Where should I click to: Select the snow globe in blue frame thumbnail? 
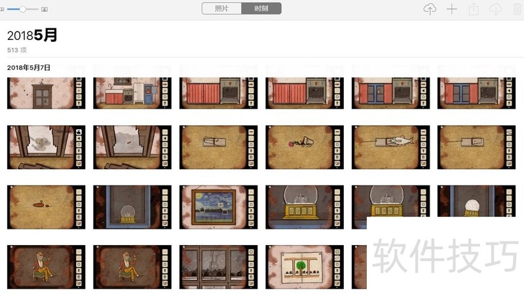[x=132, y=207]
